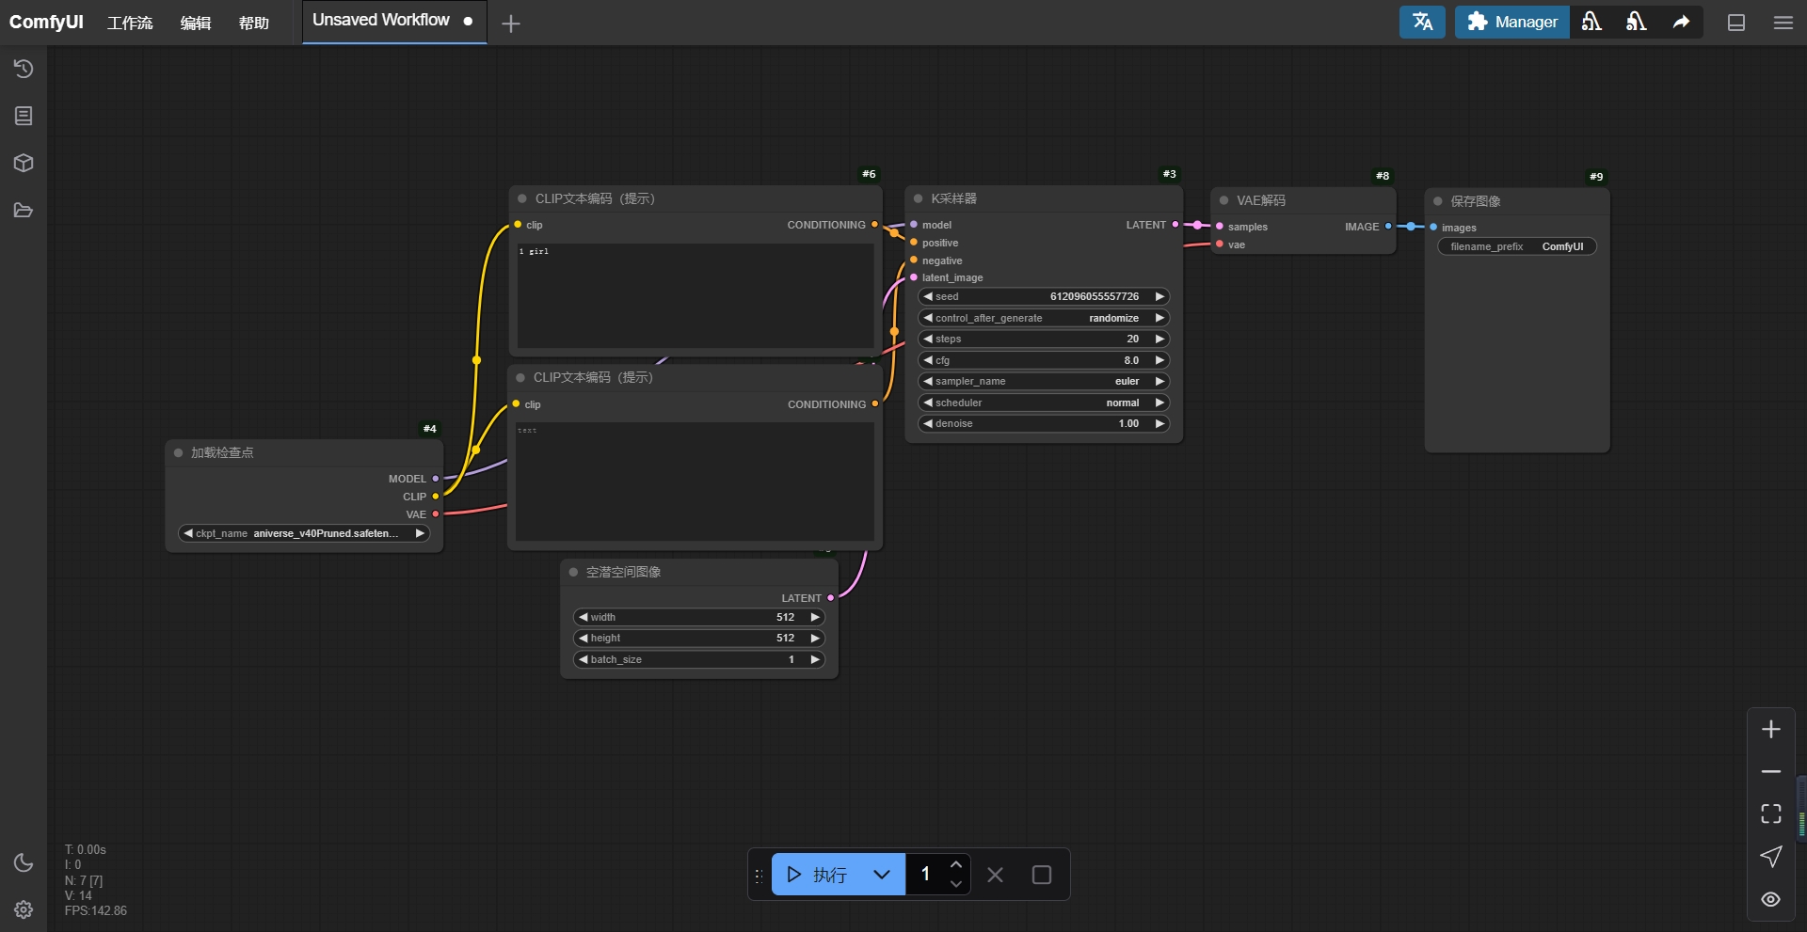The height and width of the screenshot is (932, 1807).
Task: Toggle dark theme moon icon
Action: tap(24, 862)
